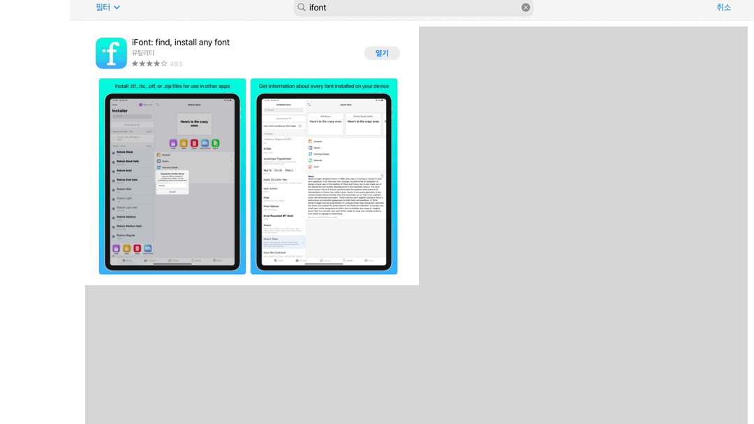Viewport: 754px width, 424px height.
Task: Open the iFont app icon
Action: pos(111,53)
